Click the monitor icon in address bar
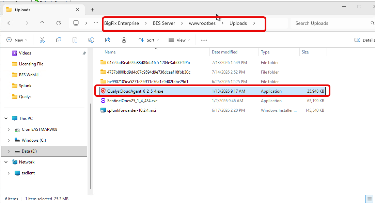This screenshot has height=203, width=375. pyautogui.click(x=76, y=23)
